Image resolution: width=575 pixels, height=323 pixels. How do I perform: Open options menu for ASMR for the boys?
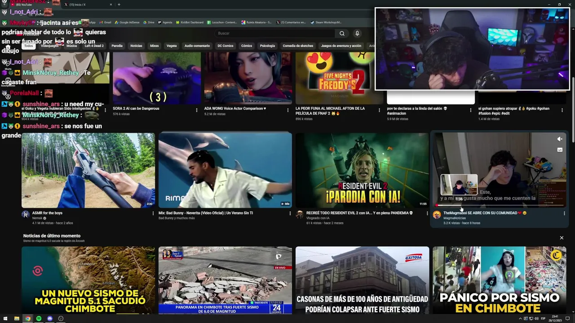point(153,213)
